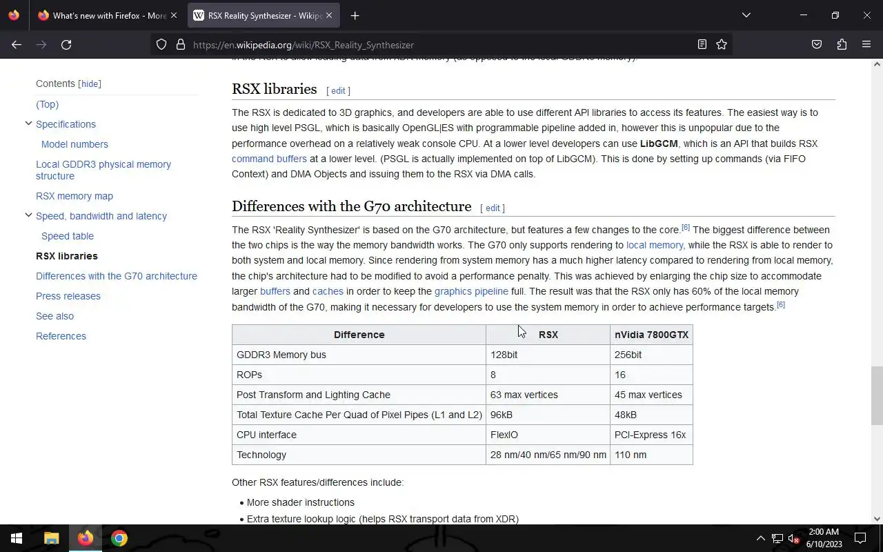Hide the Contents sidebar
Screen dimensions: 883x552
coord(90,84)
